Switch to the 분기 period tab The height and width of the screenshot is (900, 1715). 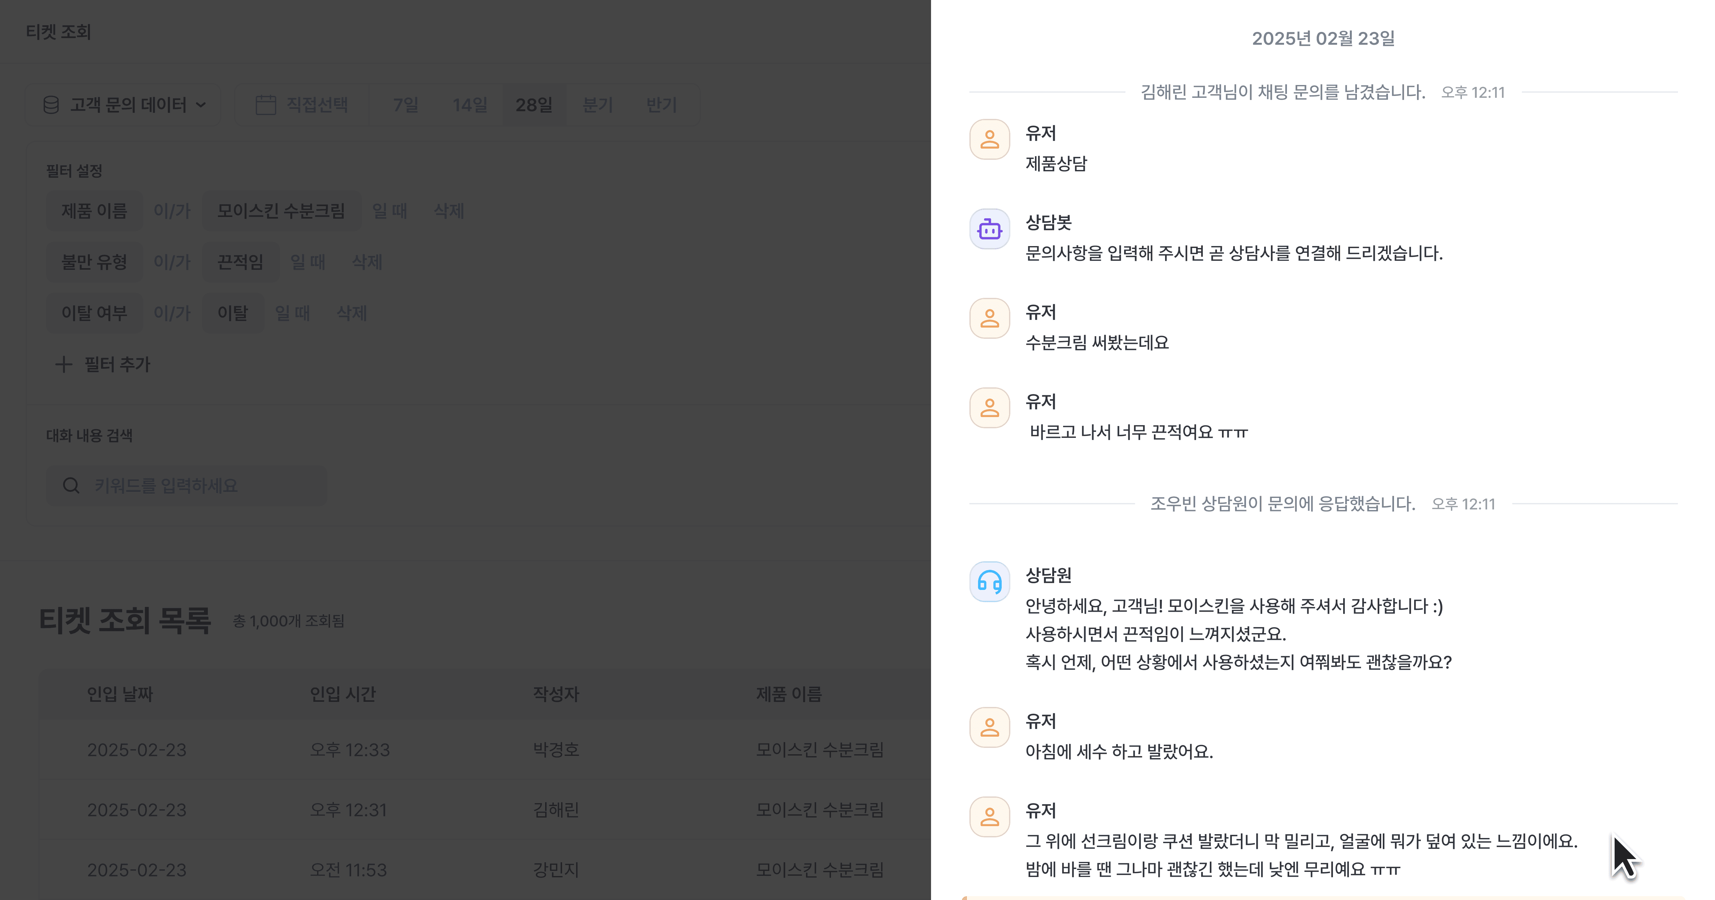coord(597,105)
